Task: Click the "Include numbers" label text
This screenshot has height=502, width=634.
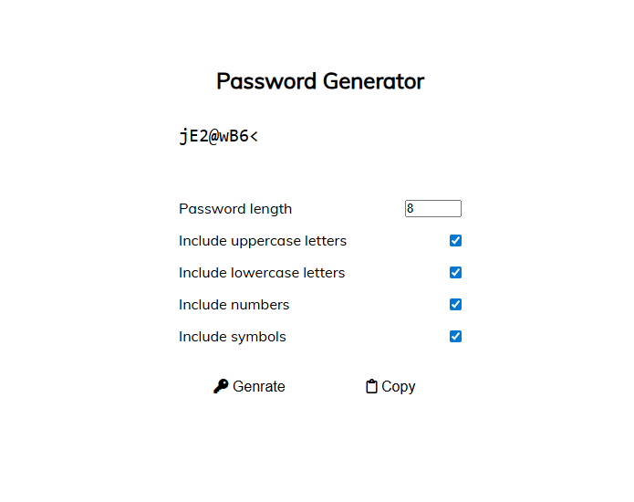Action: coord(234,305)
